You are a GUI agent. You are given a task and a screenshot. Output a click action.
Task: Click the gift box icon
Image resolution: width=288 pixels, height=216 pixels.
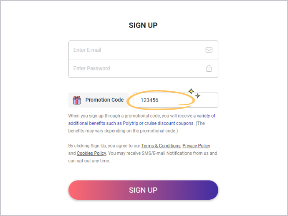coord(77,100)
